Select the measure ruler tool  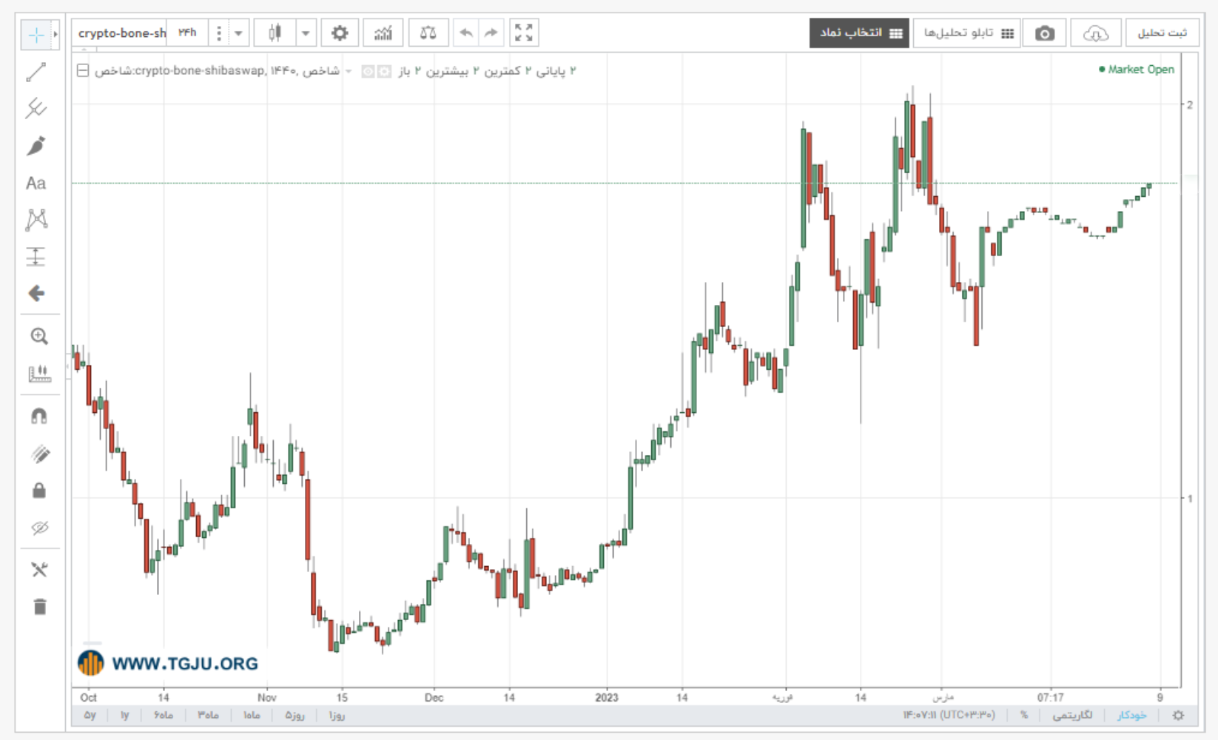point(39,374)
